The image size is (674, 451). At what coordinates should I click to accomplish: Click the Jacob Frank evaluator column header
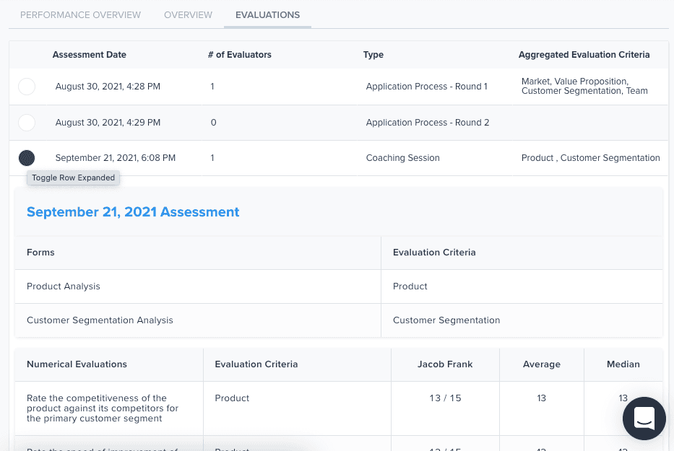[x=445, y=364]
